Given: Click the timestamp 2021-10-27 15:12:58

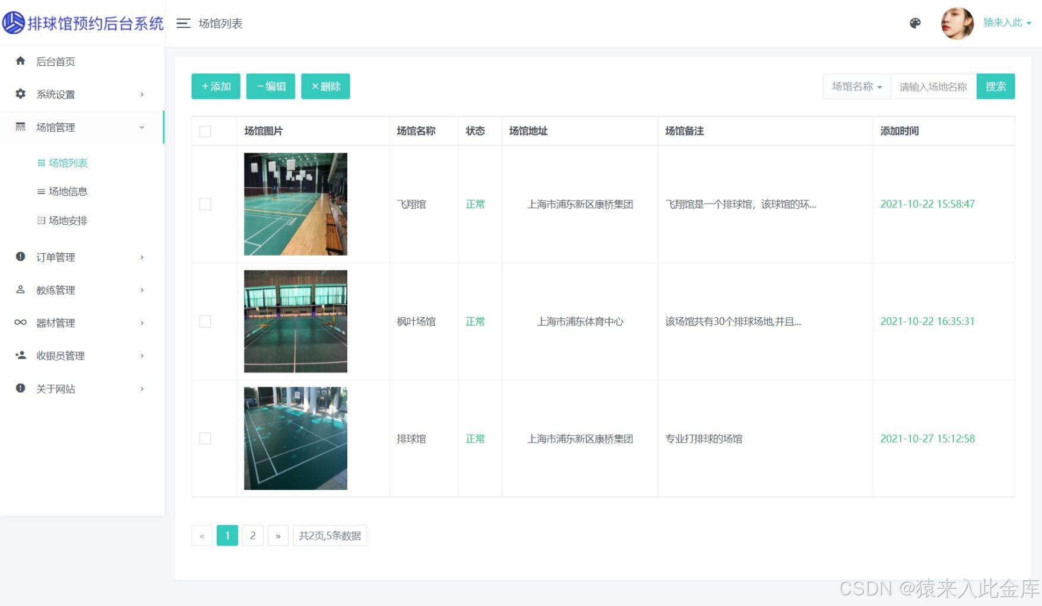Looking at the screenshot, I should coord(927,439).
